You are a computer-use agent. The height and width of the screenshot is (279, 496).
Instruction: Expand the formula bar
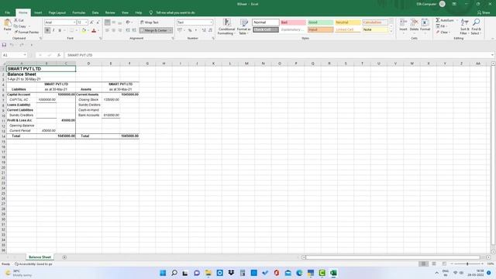[493, 55]
